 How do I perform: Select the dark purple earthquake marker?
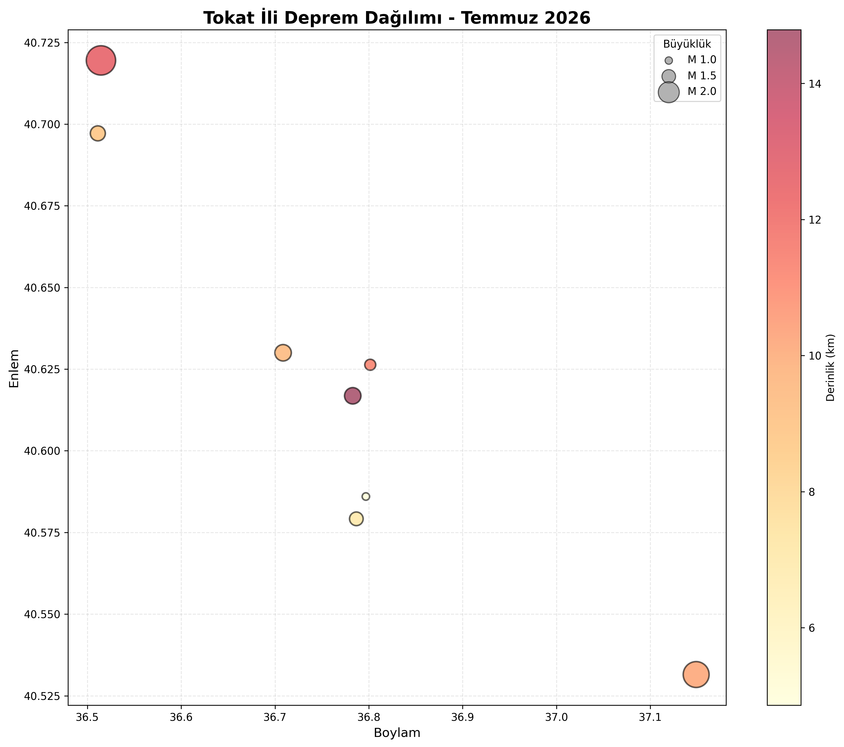[352, 396]
